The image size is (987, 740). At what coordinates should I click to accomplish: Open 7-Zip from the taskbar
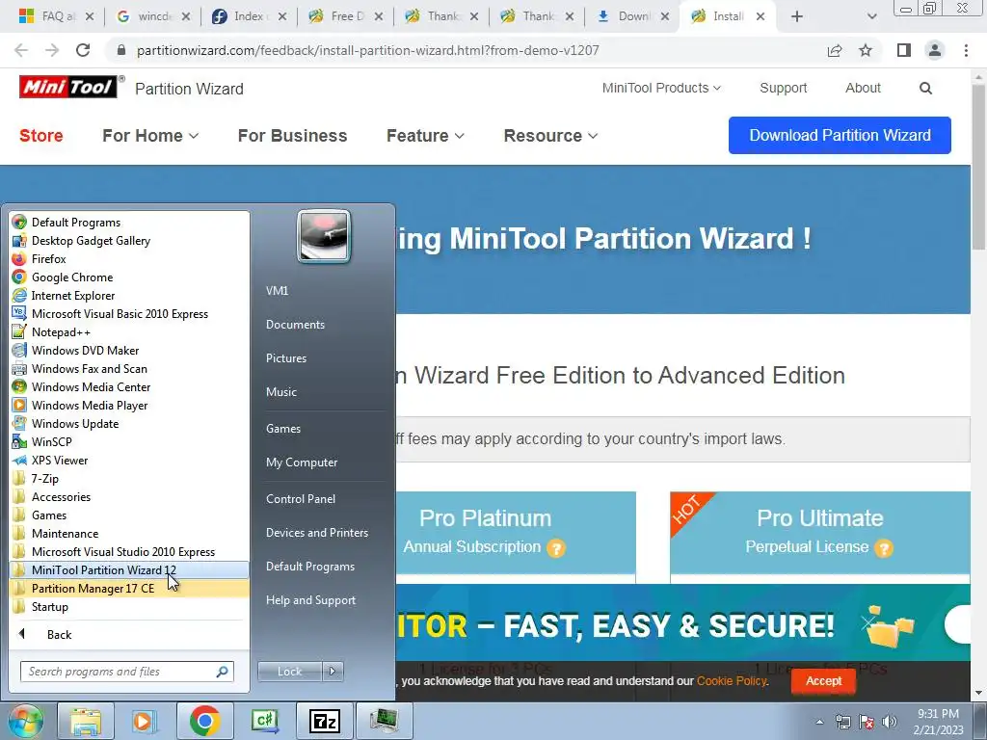(324, 721)
